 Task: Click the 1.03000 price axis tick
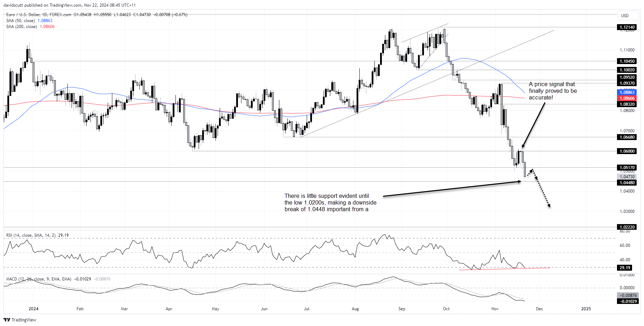pos(627,211)
